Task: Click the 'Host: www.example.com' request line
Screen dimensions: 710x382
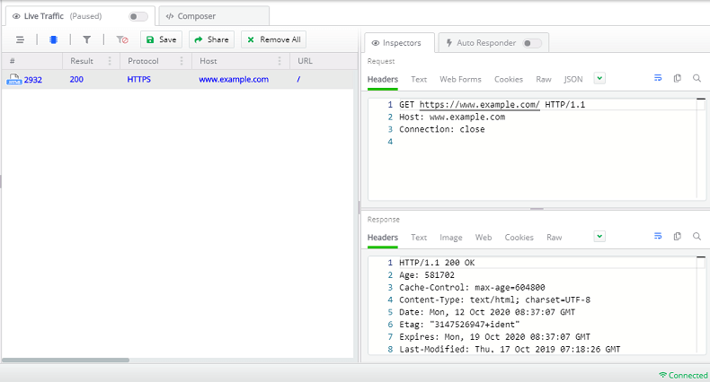Action: coord(452,117)
